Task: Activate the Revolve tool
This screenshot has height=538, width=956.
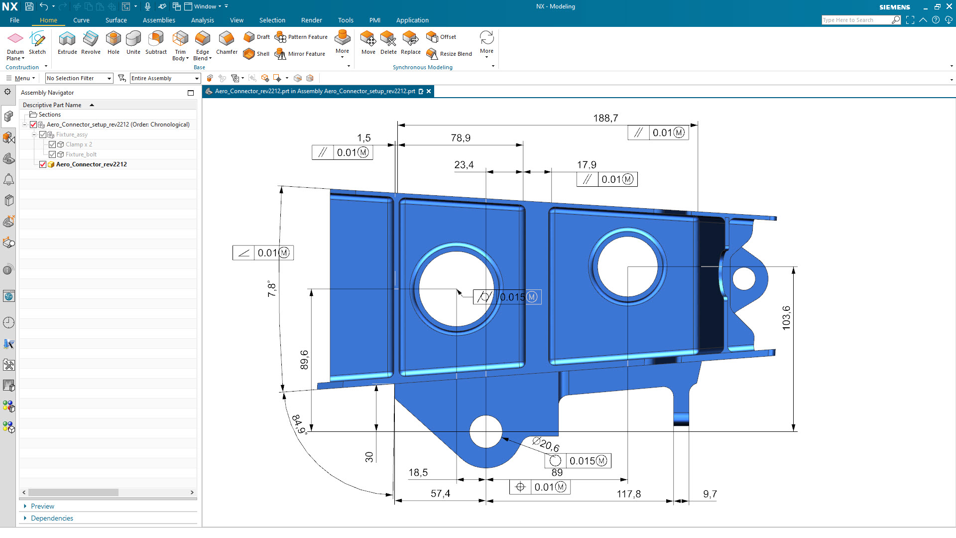Action: 90,43
